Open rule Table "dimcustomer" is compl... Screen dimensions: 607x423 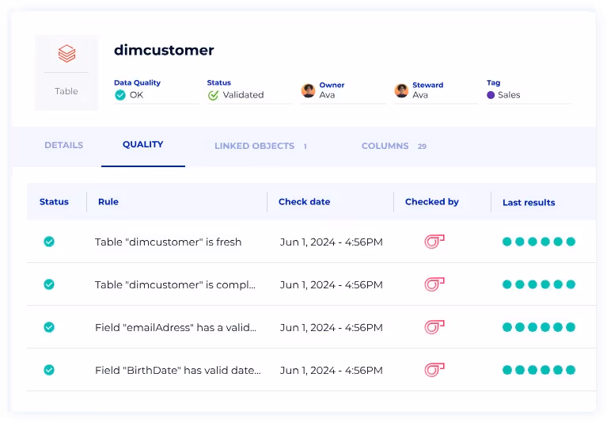(x=175, y=284)
